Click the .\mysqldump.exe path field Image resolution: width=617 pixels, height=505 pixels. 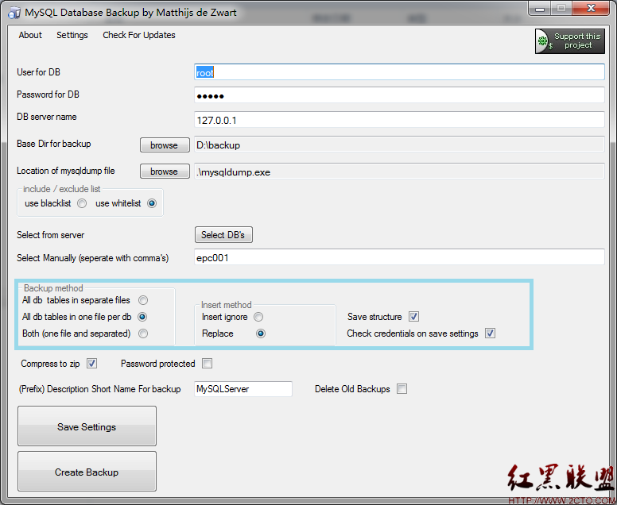[x=399, y=172]
